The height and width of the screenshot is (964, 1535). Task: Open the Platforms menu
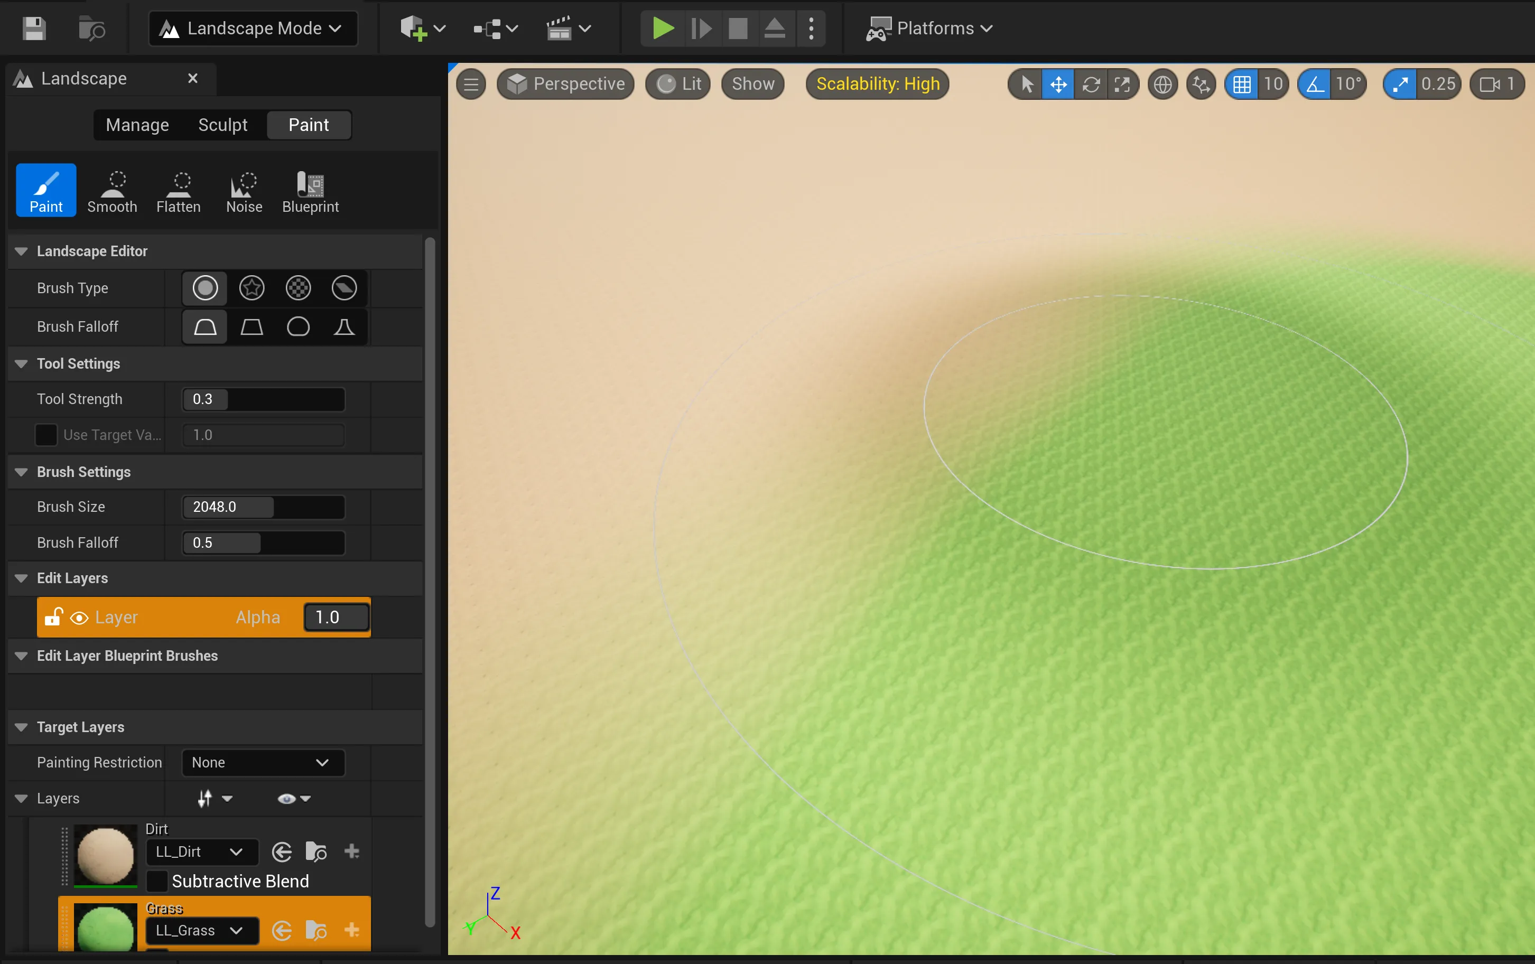[929, 29]
